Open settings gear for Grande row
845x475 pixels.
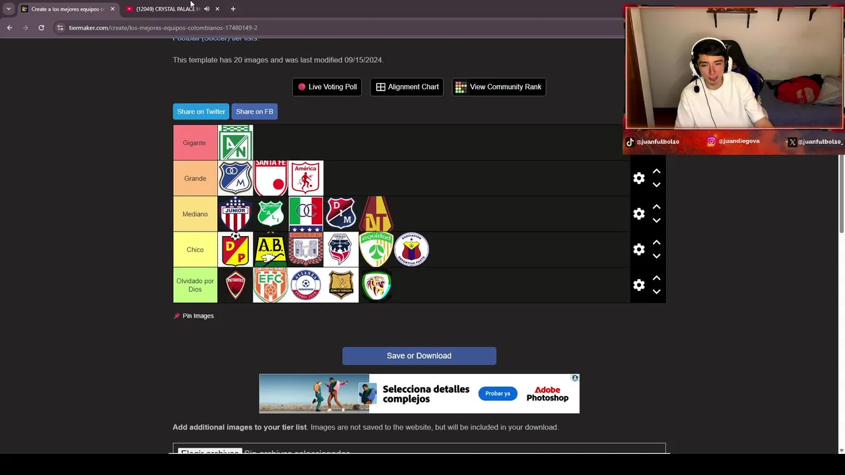(639, 178)
